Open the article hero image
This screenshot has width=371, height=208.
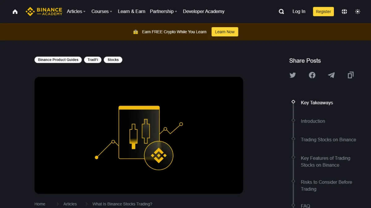coord(139,135)
